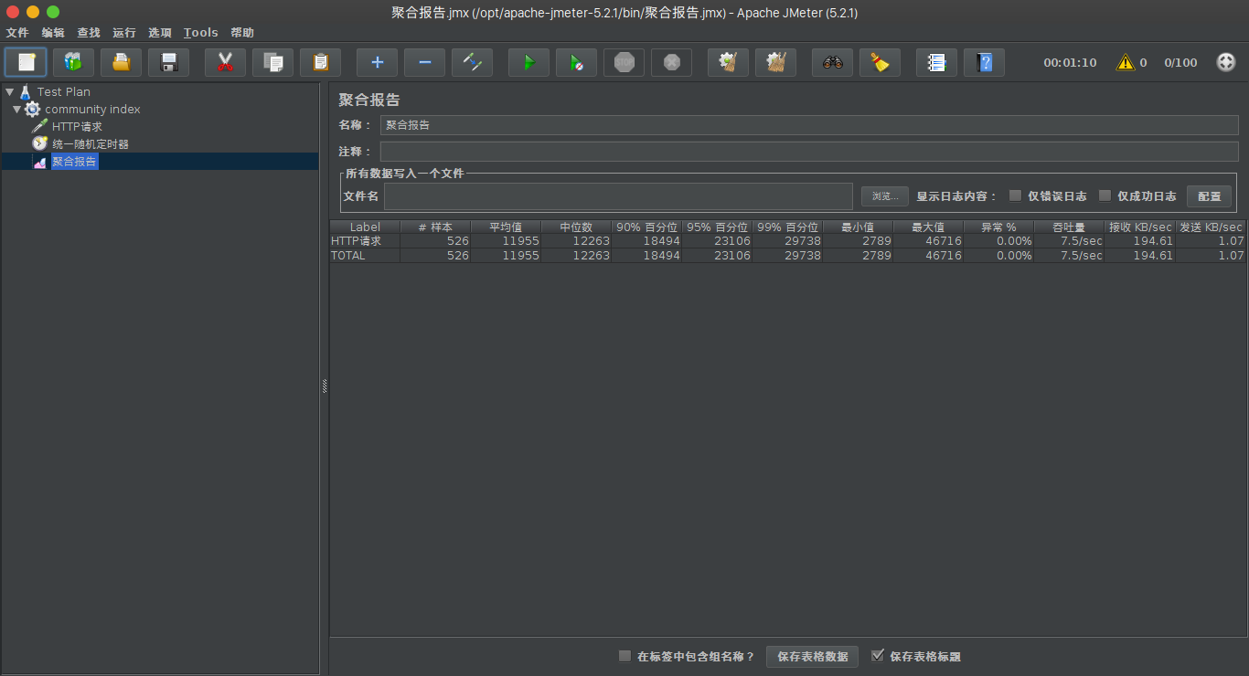Click the 配置 button
1249x676 pixels.
[1209, 196]
